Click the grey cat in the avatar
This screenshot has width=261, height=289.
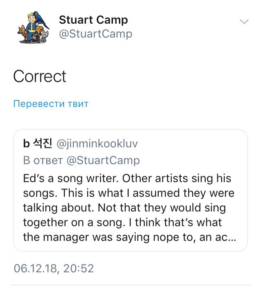45,36
